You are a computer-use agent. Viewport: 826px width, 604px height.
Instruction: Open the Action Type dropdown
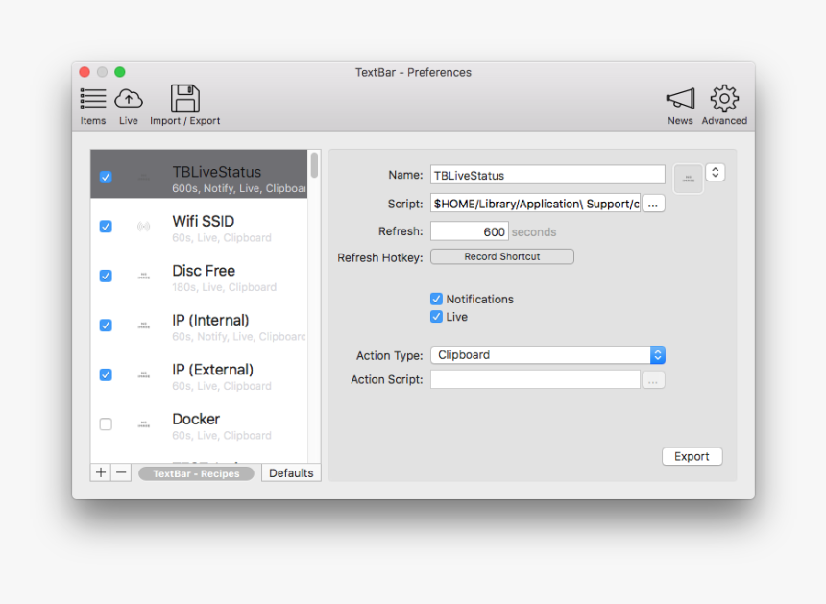[657, 354]
